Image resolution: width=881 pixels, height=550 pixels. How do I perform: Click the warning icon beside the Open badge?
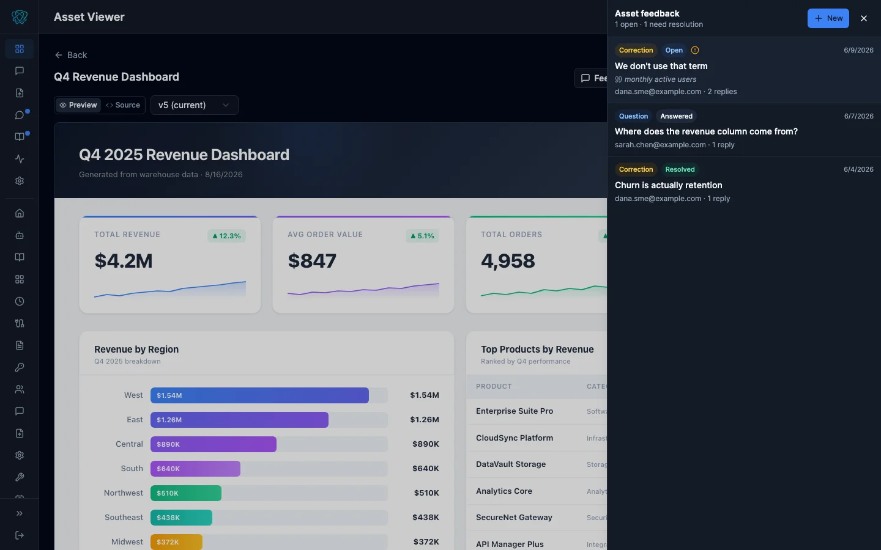695,50
